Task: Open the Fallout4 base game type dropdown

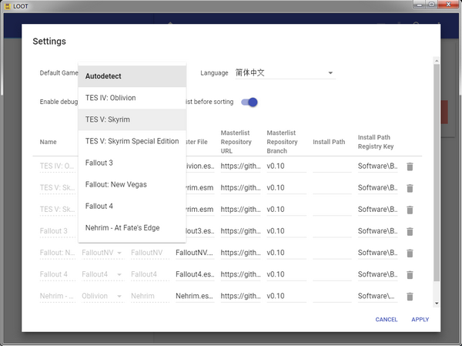Action: 102,274
